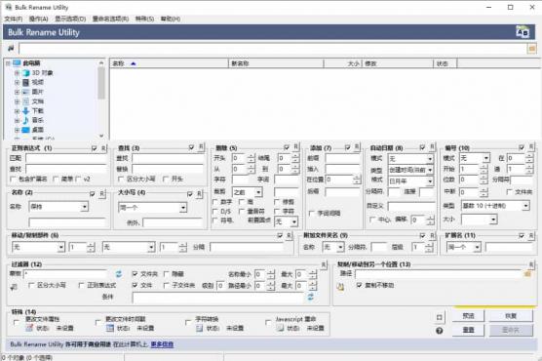Click the R reset button of Auto Date (8)
Viewport: 542px width, 361px height.
[432, 147]
